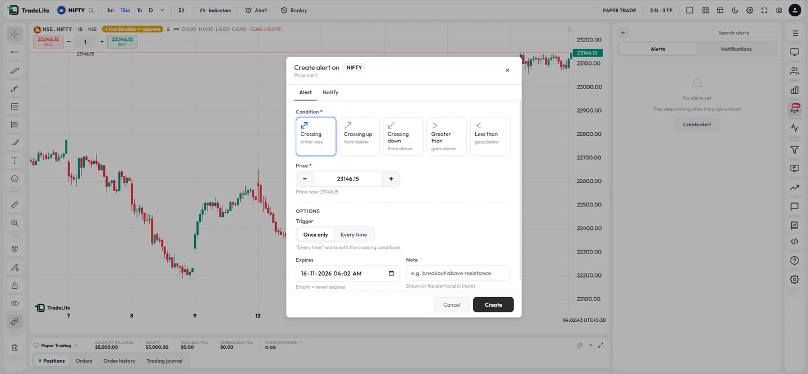808x374 pixels.
Task: Start the Replay mode
Action: [x=294, y=10]
